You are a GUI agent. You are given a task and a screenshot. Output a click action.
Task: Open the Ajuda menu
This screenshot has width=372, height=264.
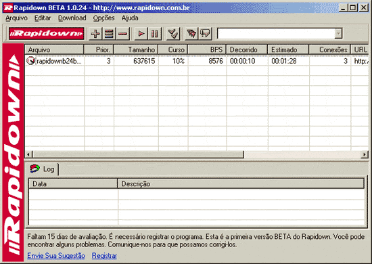point(130,18)
